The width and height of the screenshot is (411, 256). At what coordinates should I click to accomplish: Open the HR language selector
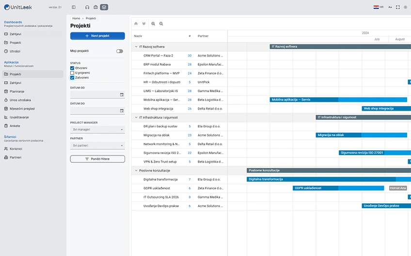(x=379, y=7)
